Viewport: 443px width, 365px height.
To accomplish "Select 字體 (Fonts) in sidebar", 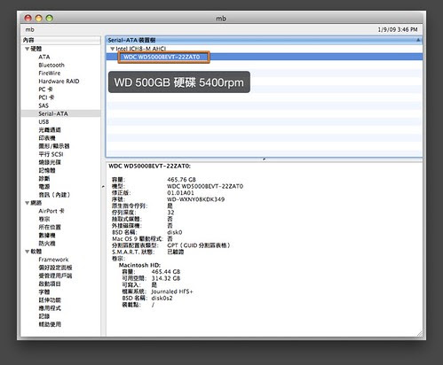I will [44, 292].
